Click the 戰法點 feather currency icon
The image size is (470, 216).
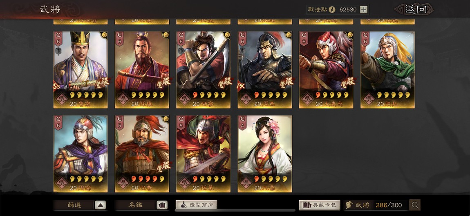pyautogui.click(x=331, y=9)
